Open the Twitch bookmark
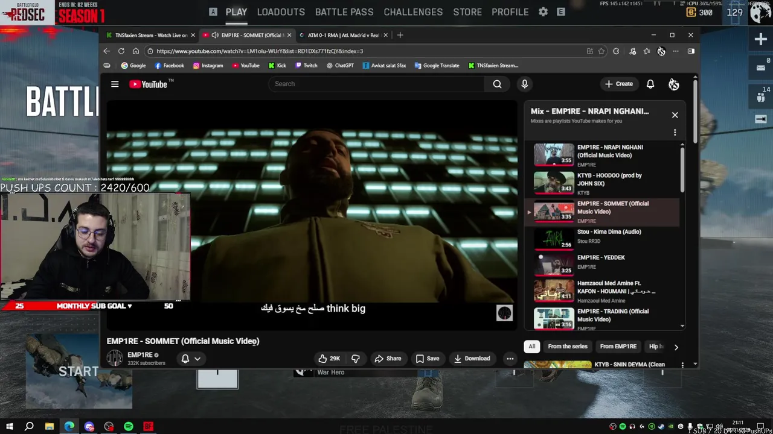773x434 pixels. pos(306,66)
